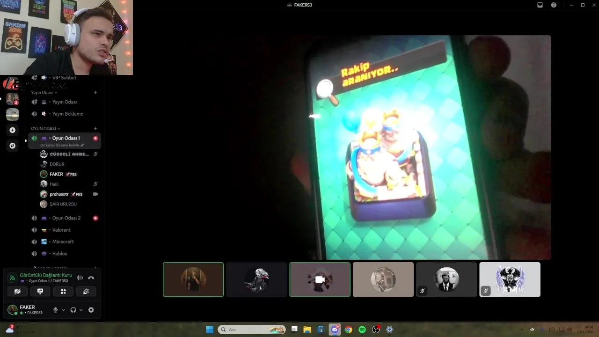Add a server plus button
Viewport: 599px width, 337px height.
(13, 130)
